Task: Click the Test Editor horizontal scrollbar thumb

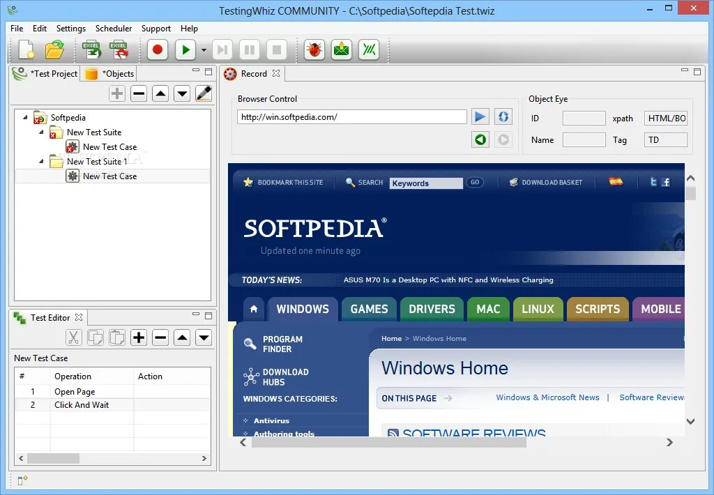Action: [x=53, y=458]
